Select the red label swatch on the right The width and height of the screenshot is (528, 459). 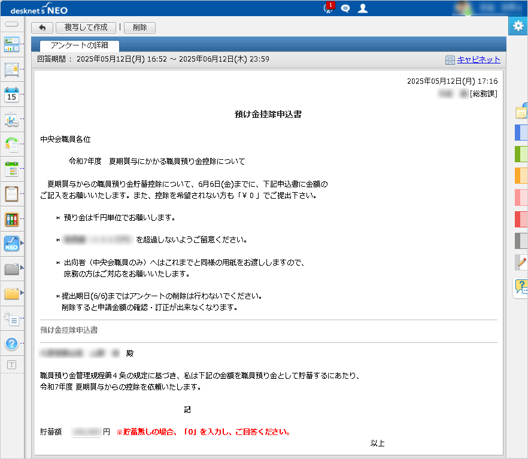pos(520,220)
